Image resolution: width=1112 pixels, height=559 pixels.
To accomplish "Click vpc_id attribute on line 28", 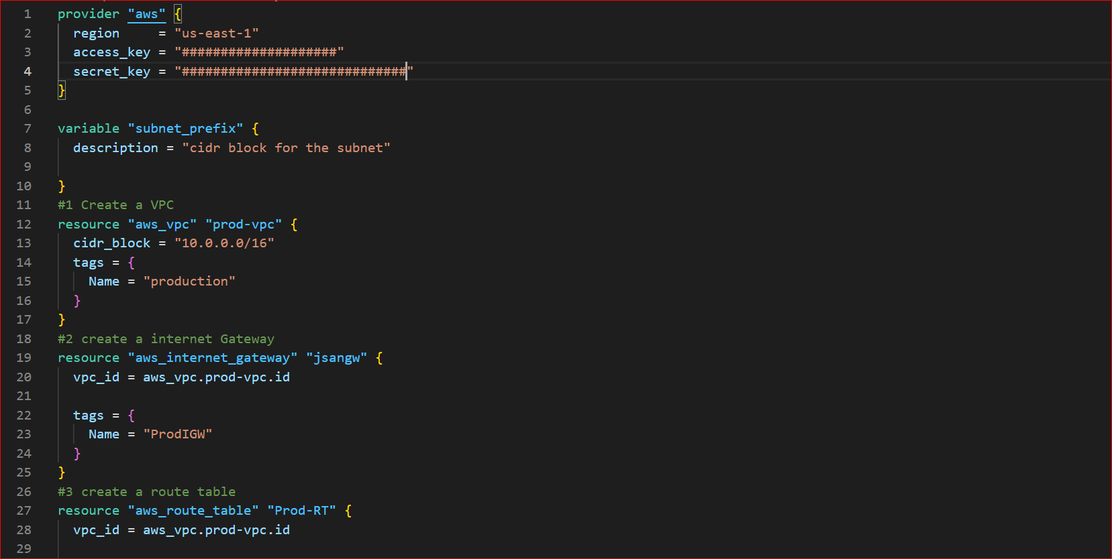I will (97, 530).
